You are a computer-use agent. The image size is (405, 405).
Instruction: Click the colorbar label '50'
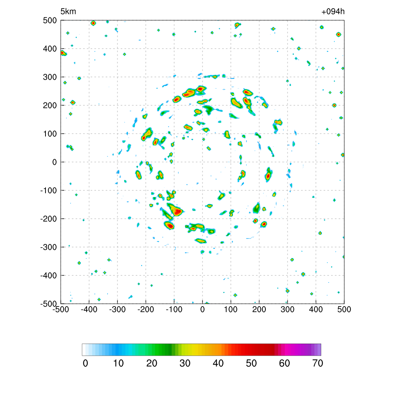(x=251, y=363)
